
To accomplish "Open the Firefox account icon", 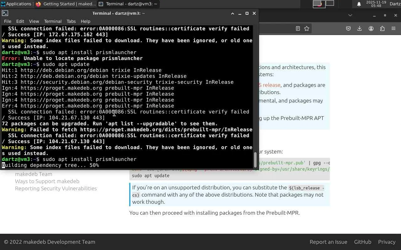I will (371, 28).
